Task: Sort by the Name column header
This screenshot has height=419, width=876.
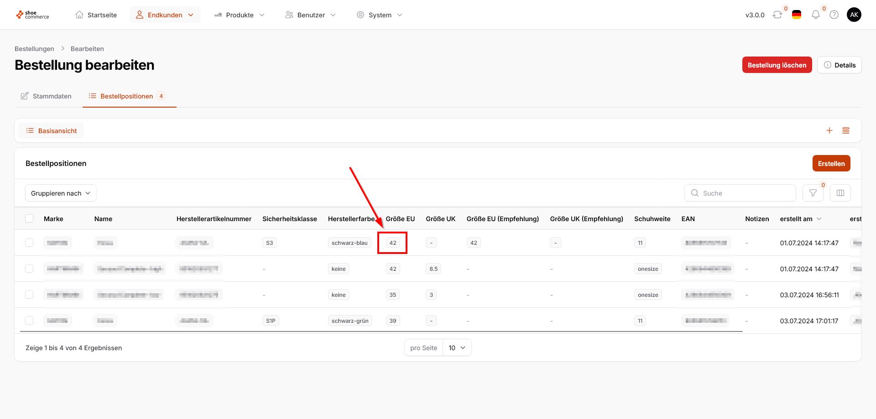Action: [103, 219]
